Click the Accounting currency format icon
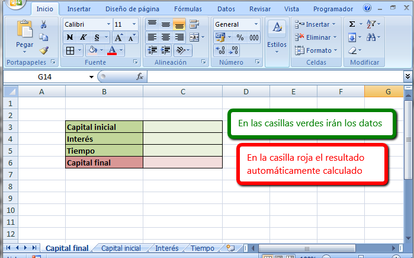Viewport: 414px width, 258px height. point(220,37)
